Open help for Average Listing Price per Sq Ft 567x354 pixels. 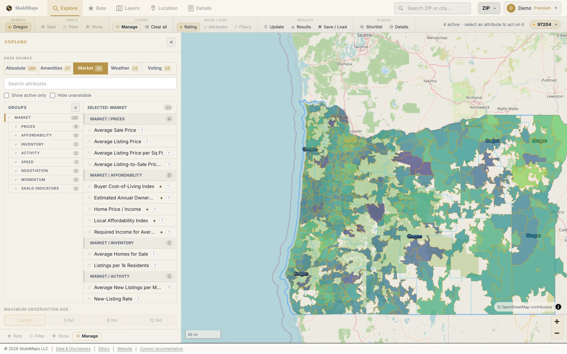pyautogui.click(x=169, y=153)
